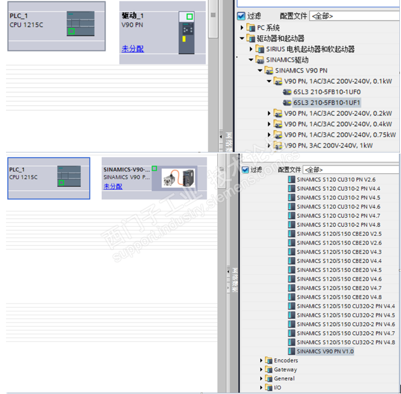This screenshot has width=401, height=394.
Task: Collapse the SINAMICS V90 PN node
Action: coord(260,70)
